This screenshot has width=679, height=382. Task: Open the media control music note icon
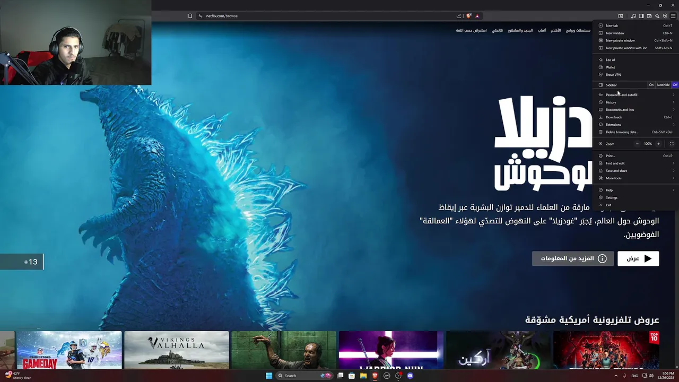click(x=634, y=16)
